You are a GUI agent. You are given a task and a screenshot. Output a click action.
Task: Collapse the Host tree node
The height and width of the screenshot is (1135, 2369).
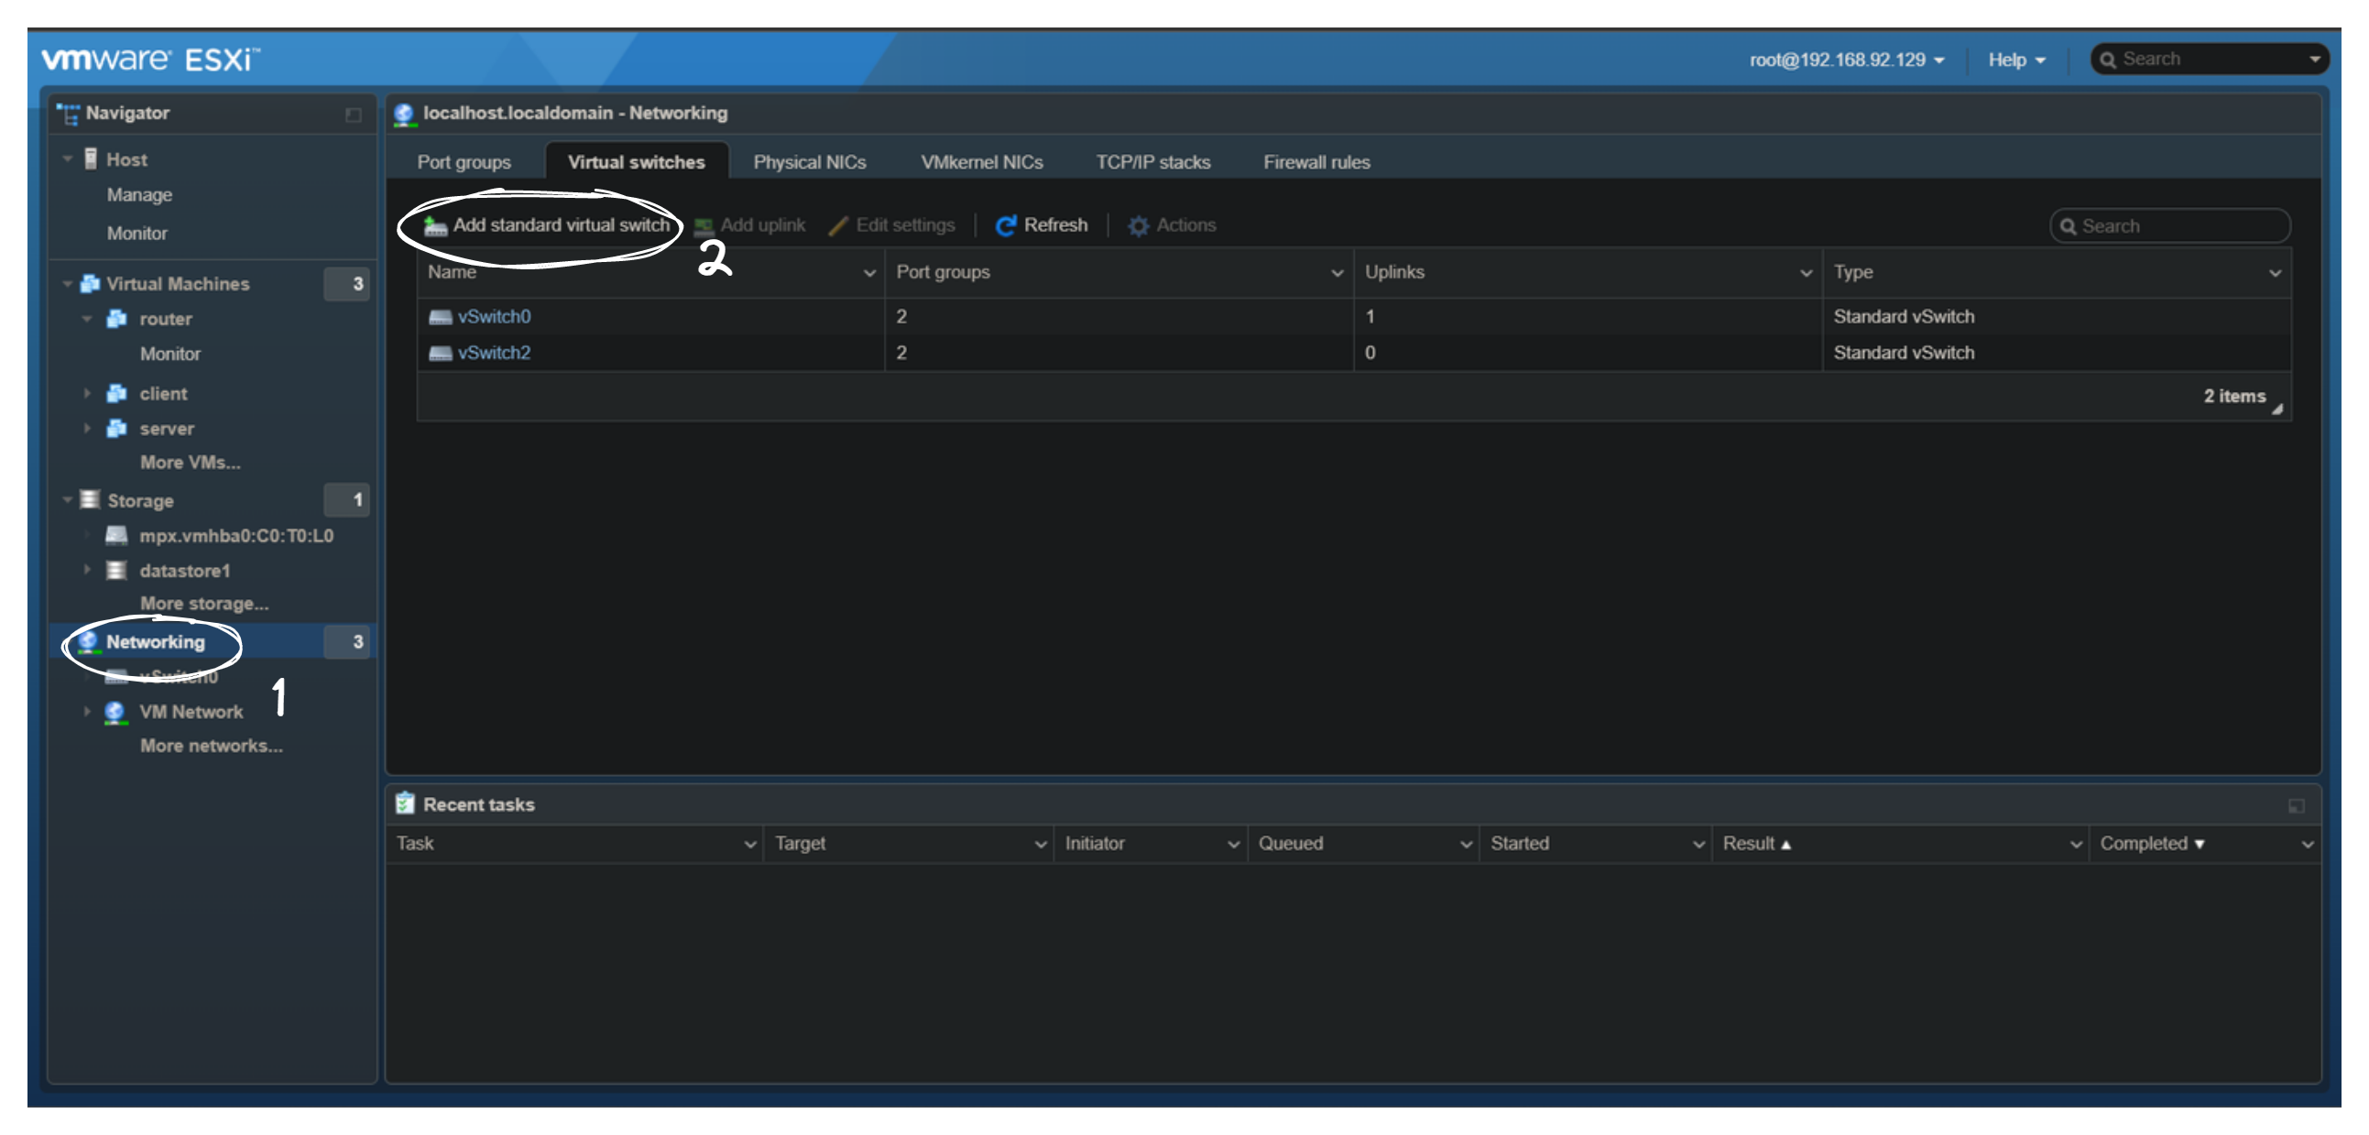67,159
